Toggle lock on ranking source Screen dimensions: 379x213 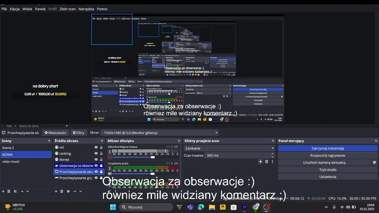[x=101, y=154]
